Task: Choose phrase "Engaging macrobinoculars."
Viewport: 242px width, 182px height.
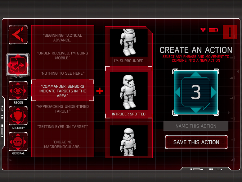Action: (x=63, y=144)
